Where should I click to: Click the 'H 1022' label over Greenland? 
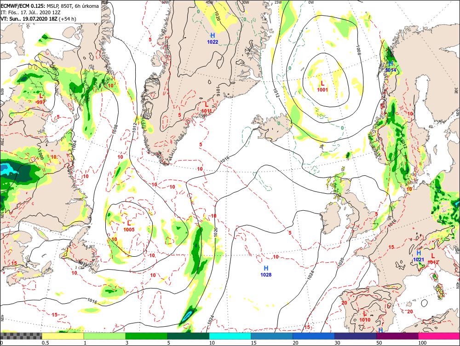coord(213,39)
